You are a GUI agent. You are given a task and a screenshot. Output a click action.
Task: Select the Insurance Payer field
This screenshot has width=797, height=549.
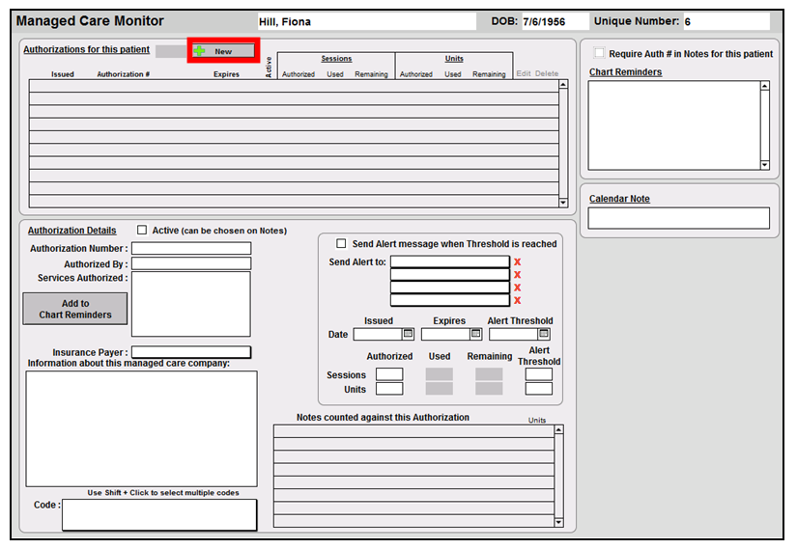(190, 352)
